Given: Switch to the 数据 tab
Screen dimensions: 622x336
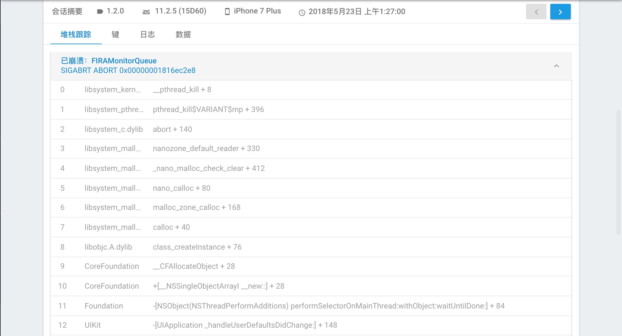Looking at the screenshot, I should 183,35.
